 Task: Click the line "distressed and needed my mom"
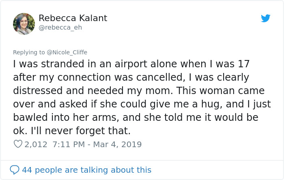[138, 90]
